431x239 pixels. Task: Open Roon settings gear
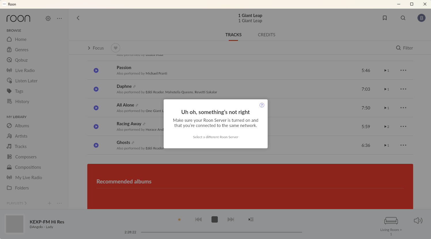pyautogui.click(x=48, y=18)
